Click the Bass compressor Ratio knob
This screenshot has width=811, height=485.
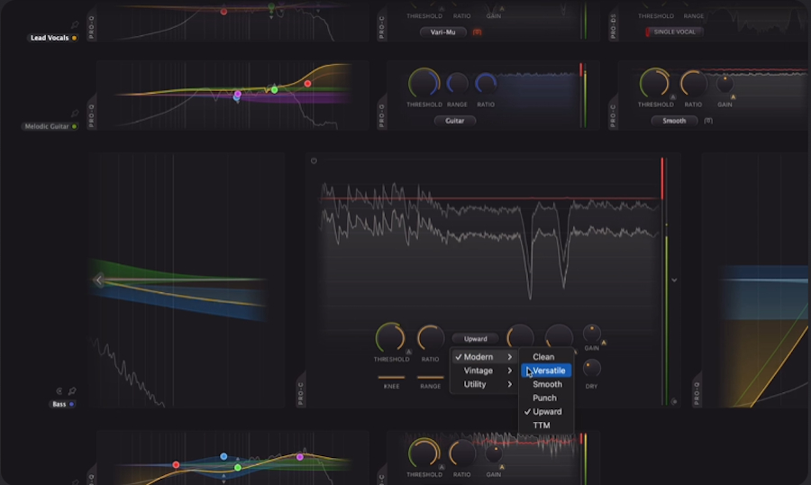pyautogui.click(x=430, y=337)
